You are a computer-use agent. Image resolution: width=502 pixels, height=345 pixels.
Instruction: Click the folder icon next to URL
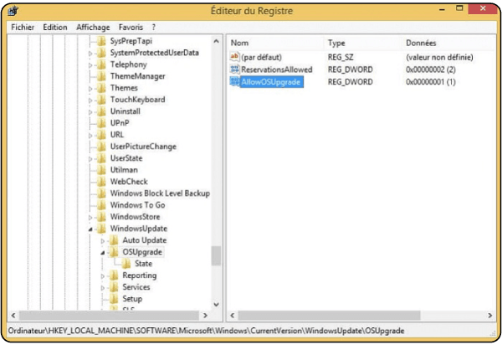(x=101, y=135)
